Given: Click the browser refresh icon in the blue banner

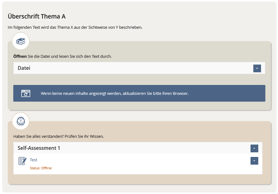Looking at the screenshot, I should [x=26, y=94].
